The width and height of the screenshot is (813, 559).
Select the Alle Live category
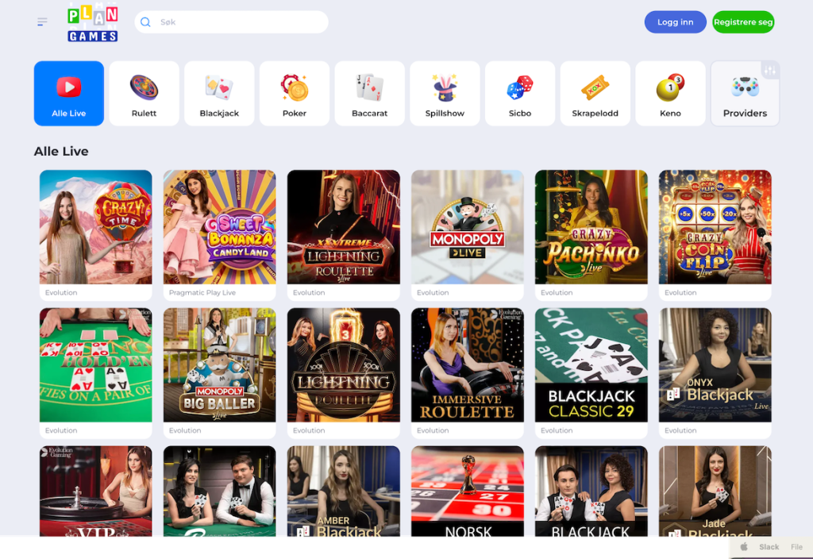click(x=69, y=94)
